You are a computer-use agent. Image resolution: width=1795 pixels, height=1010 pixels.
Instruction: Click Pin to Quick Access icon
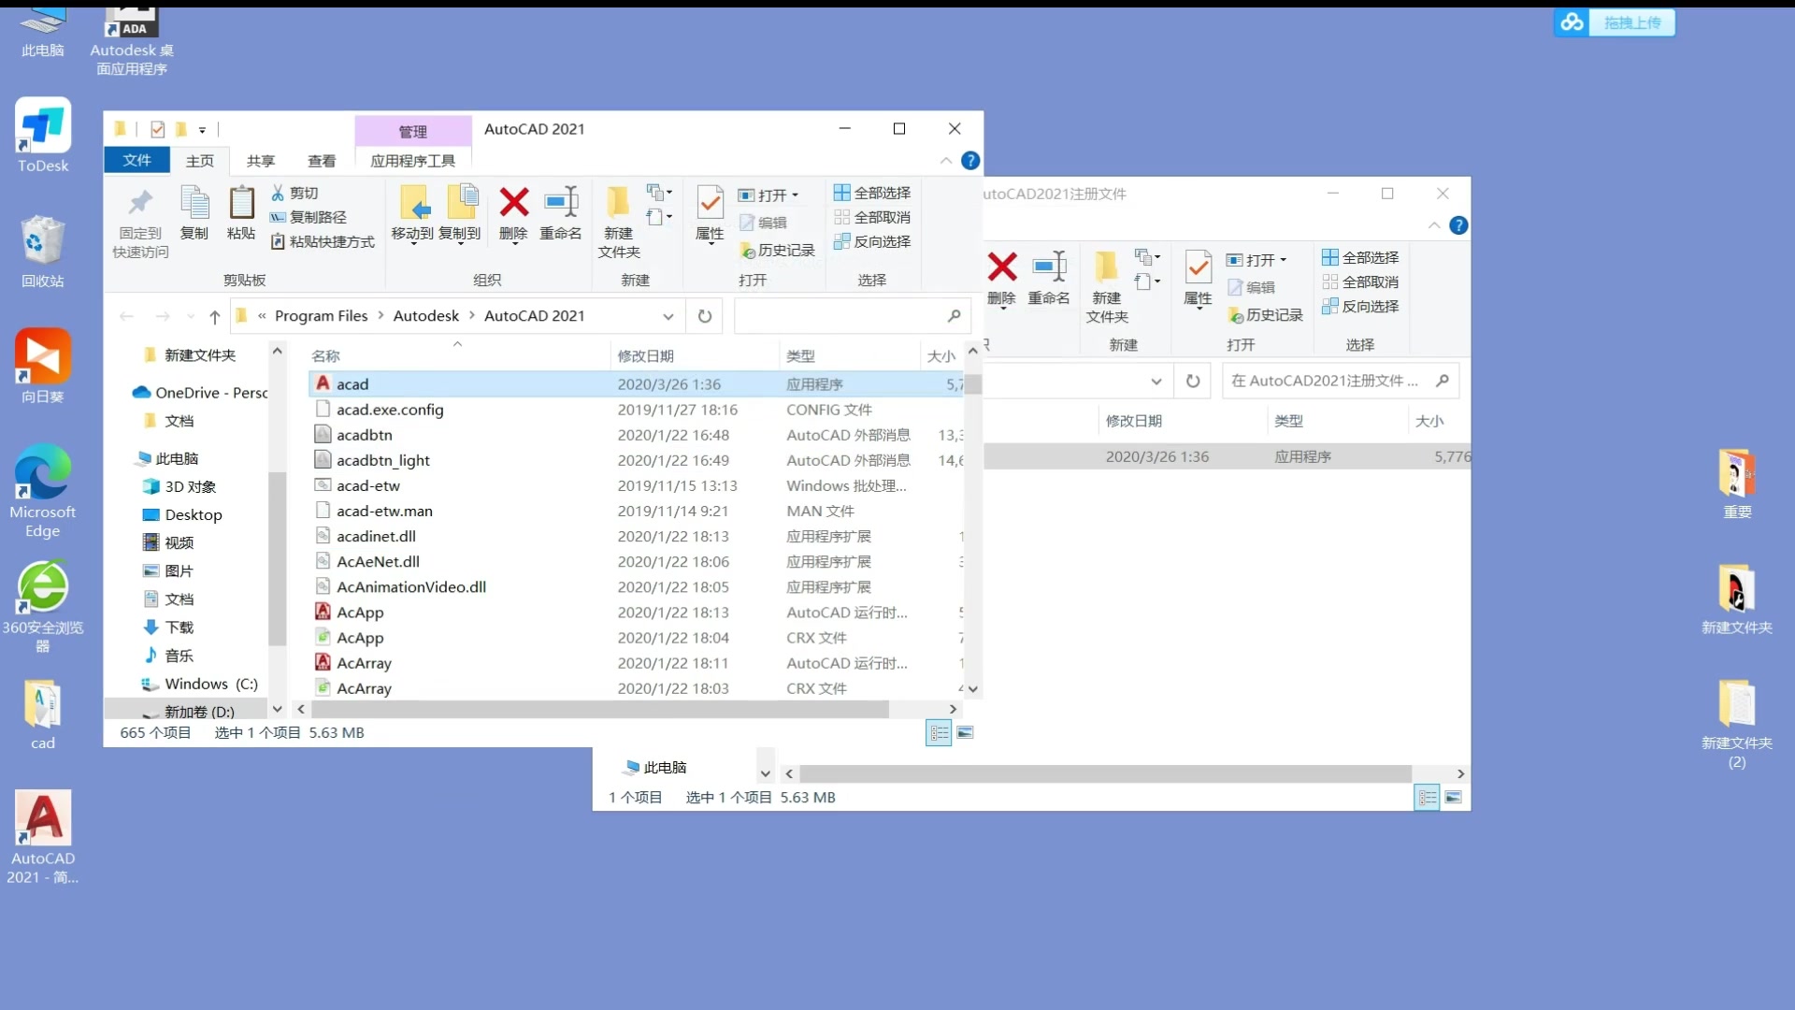click(x=140, y=202)
